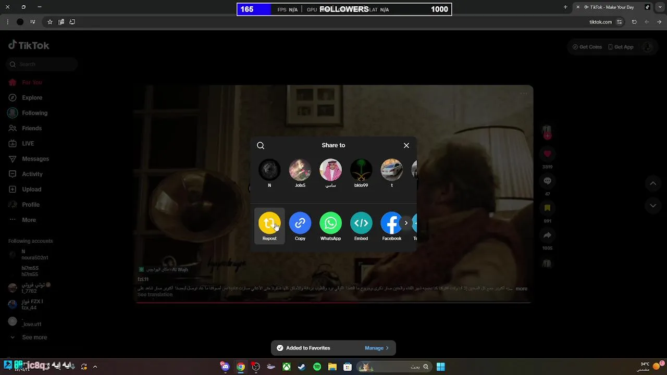Expand the caption with more link
The width and height of the screenshot is (667, 375).
522,289
